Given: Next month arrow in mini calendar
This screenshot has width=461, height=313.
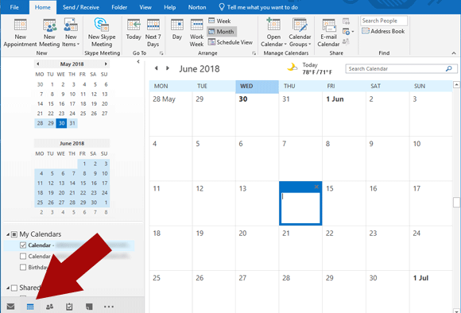Looking at the screenshot, I should (106, 64).
